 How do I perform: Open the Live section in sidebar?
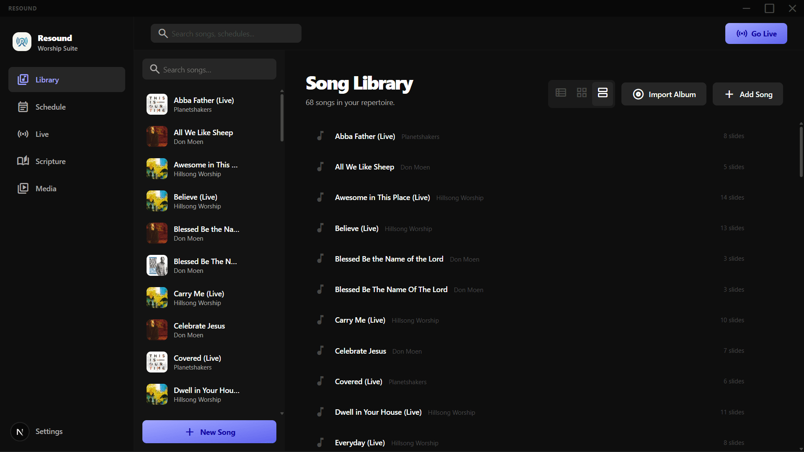(67, 134)
